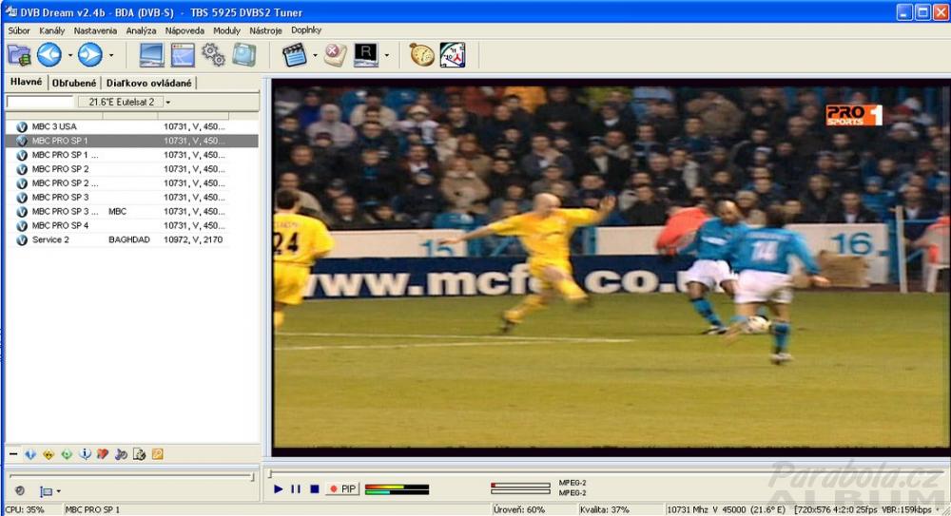Click the clapperboard recording icon

pyautogui.click(x=295, y=55)
